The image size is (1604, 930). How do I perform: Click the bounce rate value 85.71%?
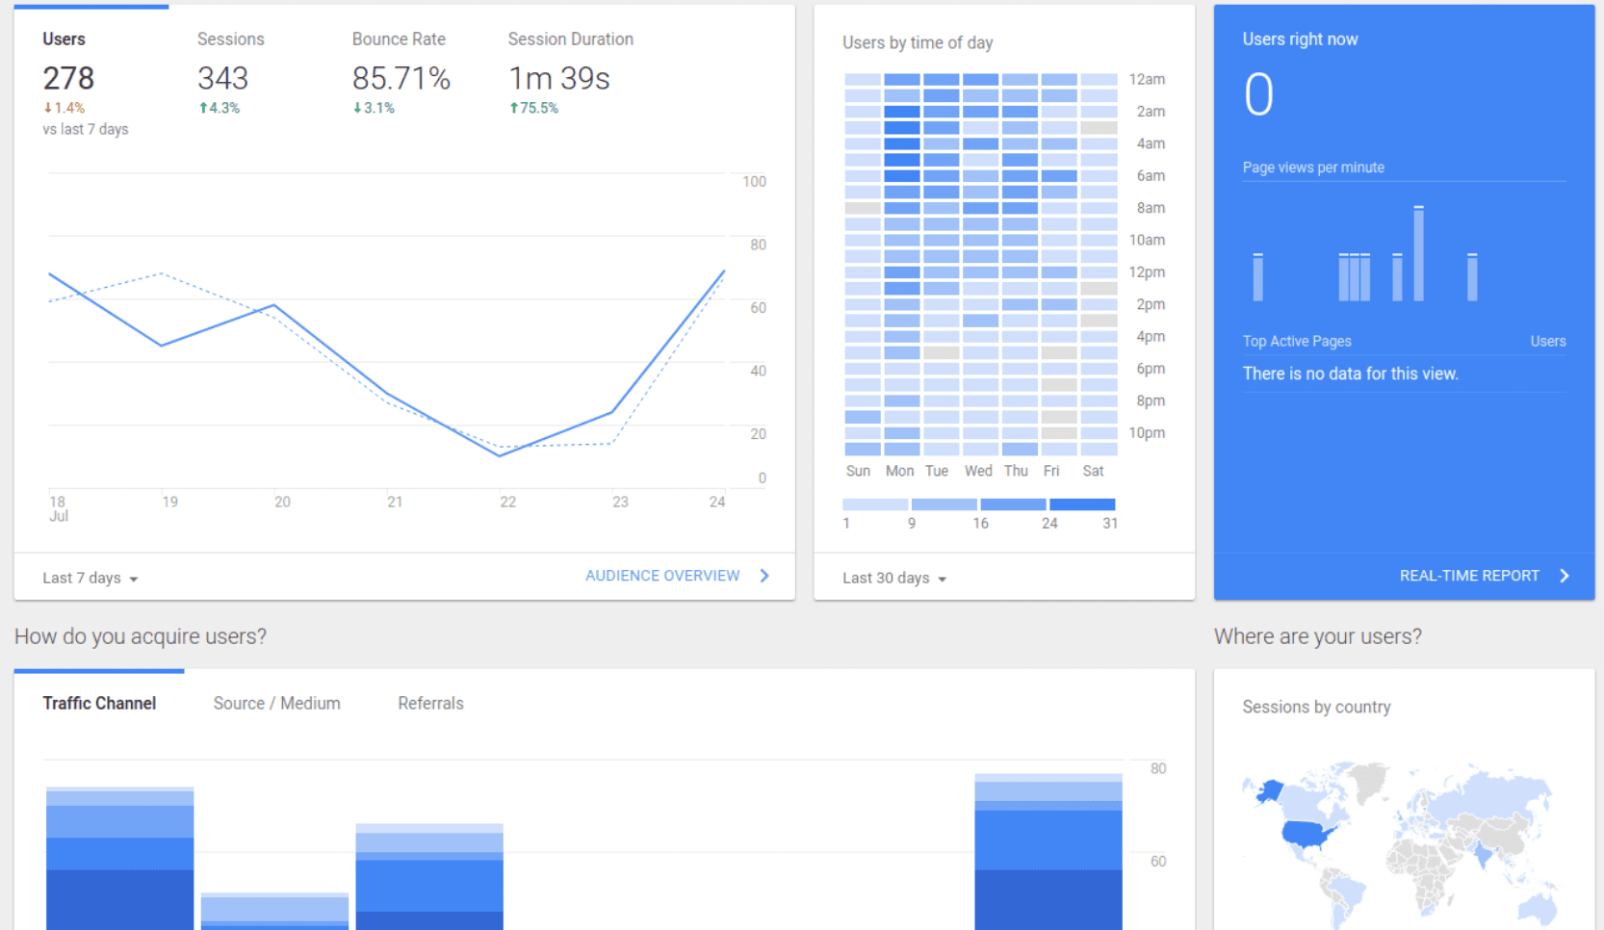(401, 78)
